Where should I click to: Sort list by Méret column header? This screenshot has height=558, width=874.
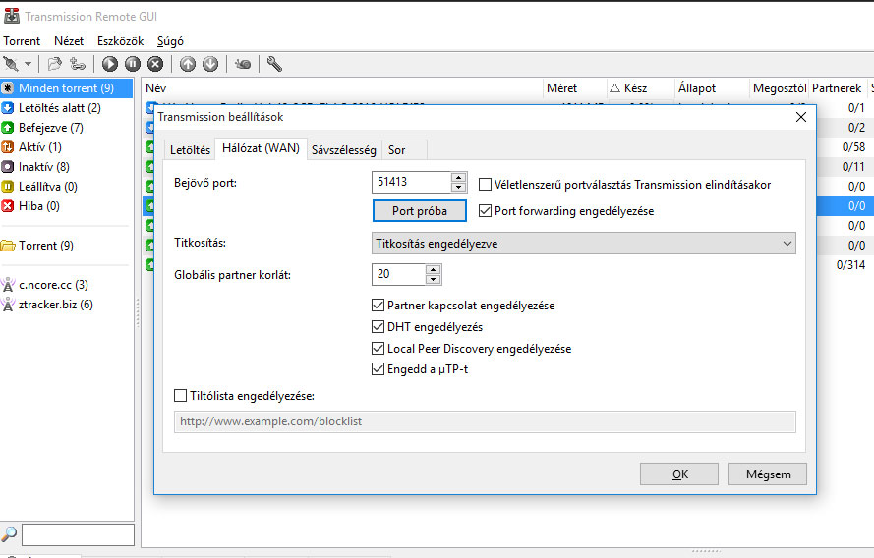coord(575,88)
